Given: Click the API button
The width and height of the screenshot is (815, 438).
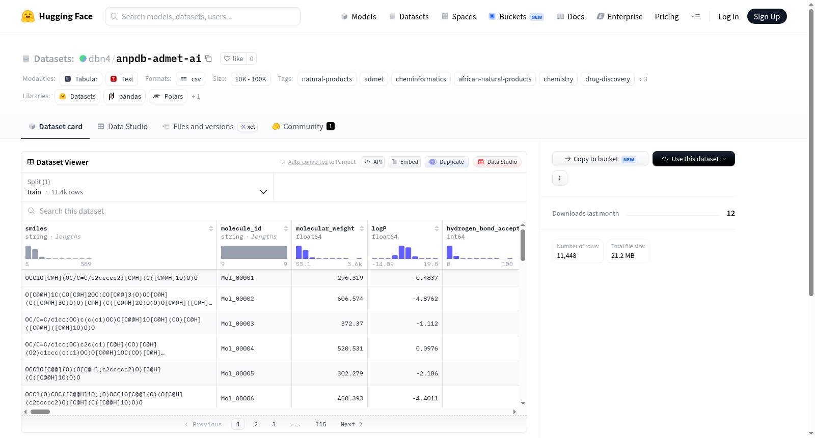Looking at the screenshot, I should pyautogui.click(x=373, y=162).
